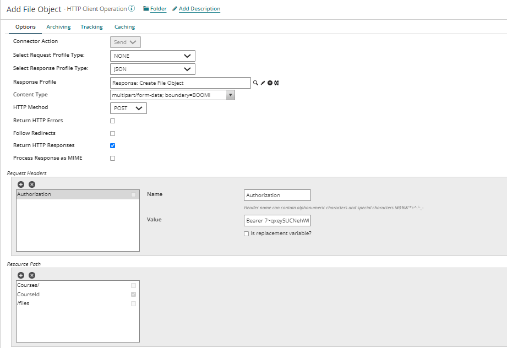Uncheck Return HTTP Responses

pyautogui.click(x=112, y=145)
